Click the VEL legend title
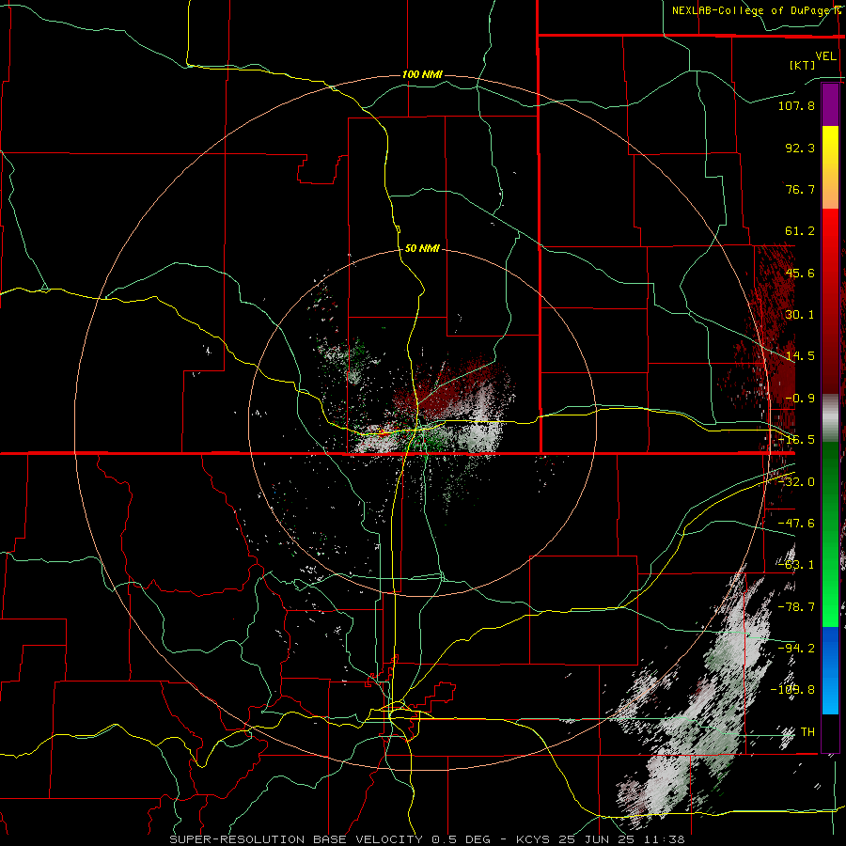Image resolution: width=846 pixels, height=846 pixels. [x=826, y=56]
